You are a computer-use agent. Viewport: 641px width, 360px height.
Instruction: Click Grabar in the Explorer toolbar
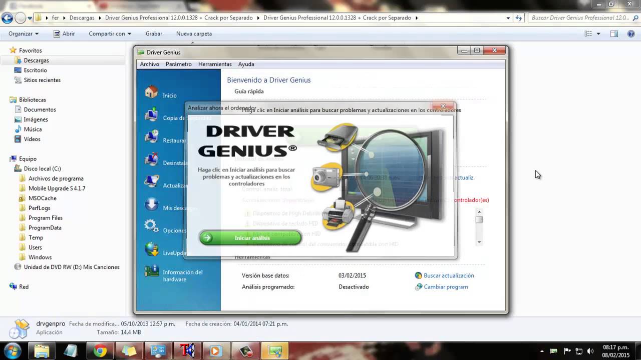154,33
